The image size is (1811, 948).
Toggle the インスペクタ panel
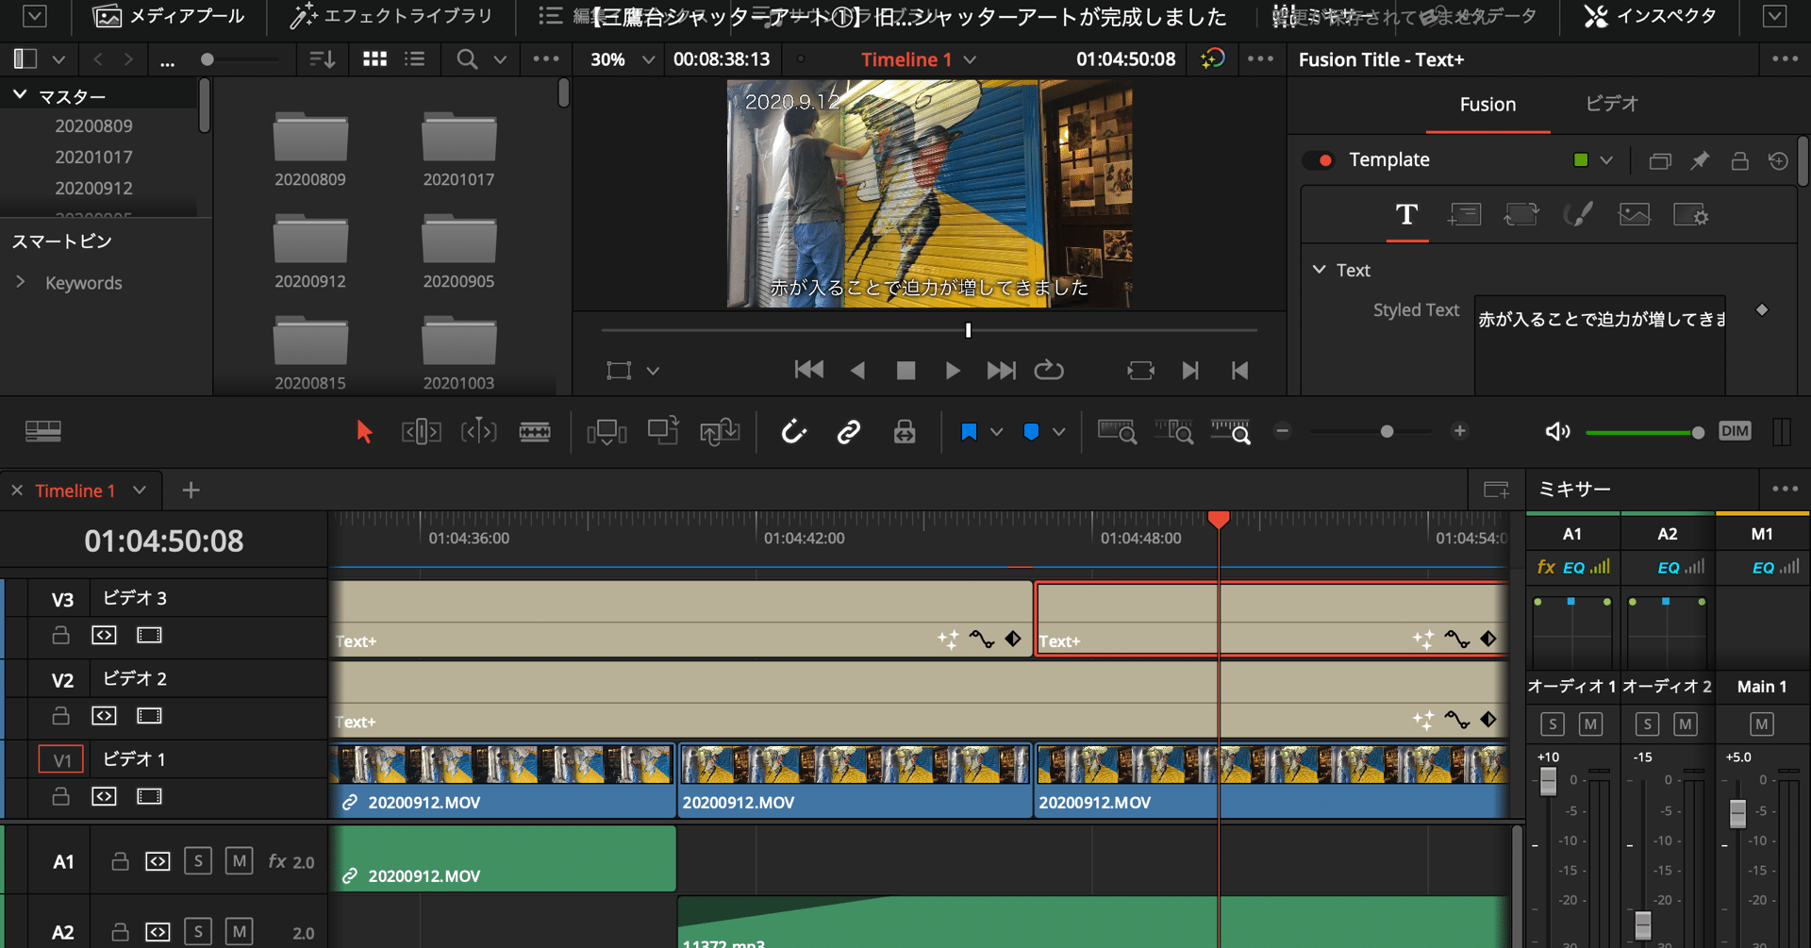click(x=1650, y=16)
